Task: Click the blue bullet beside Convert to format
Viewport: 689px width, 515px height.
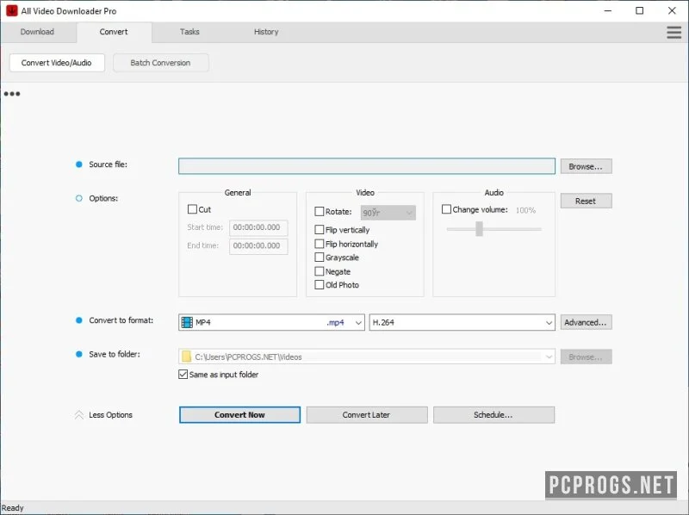Action: coord(79,320)
